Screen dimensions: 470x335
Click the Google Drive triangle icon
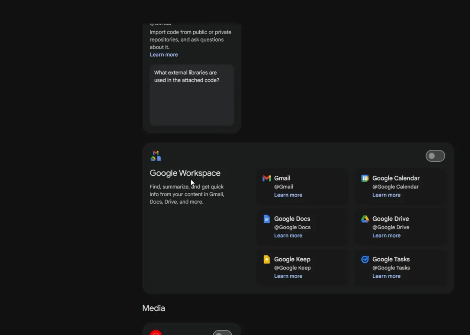[x=365, y=219]
